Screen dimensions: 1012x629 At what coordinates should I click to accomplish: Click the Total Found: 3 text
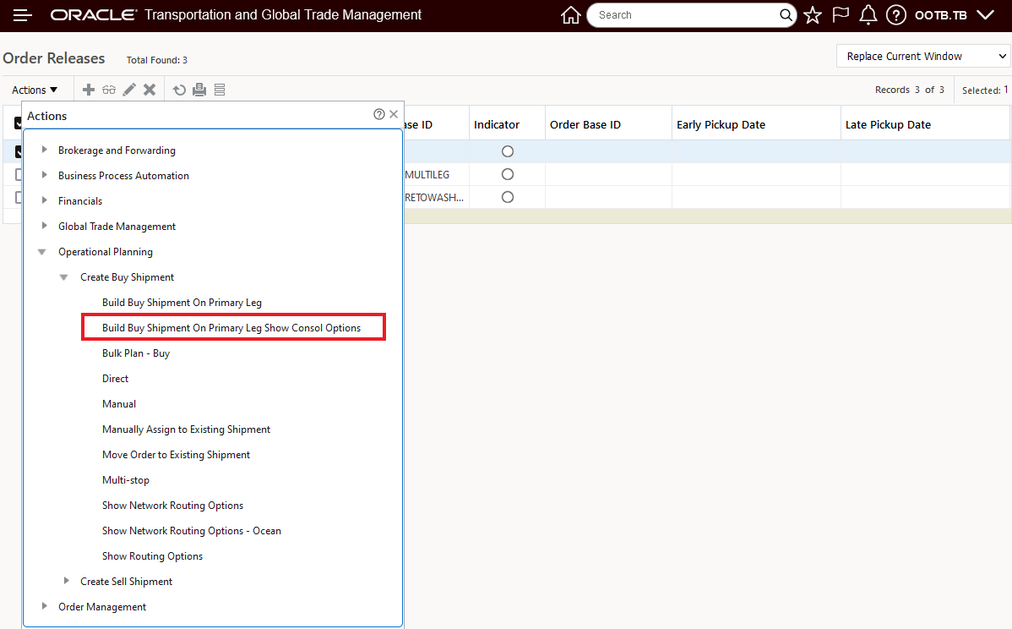pyautogui.click(x=157, y=60)
